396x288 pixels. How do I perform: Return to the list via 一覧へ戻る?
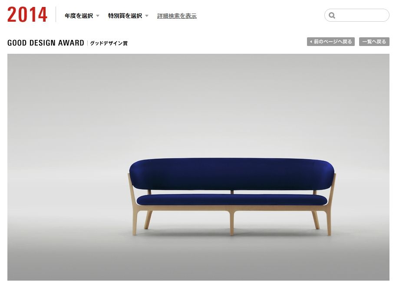(374, 42)
